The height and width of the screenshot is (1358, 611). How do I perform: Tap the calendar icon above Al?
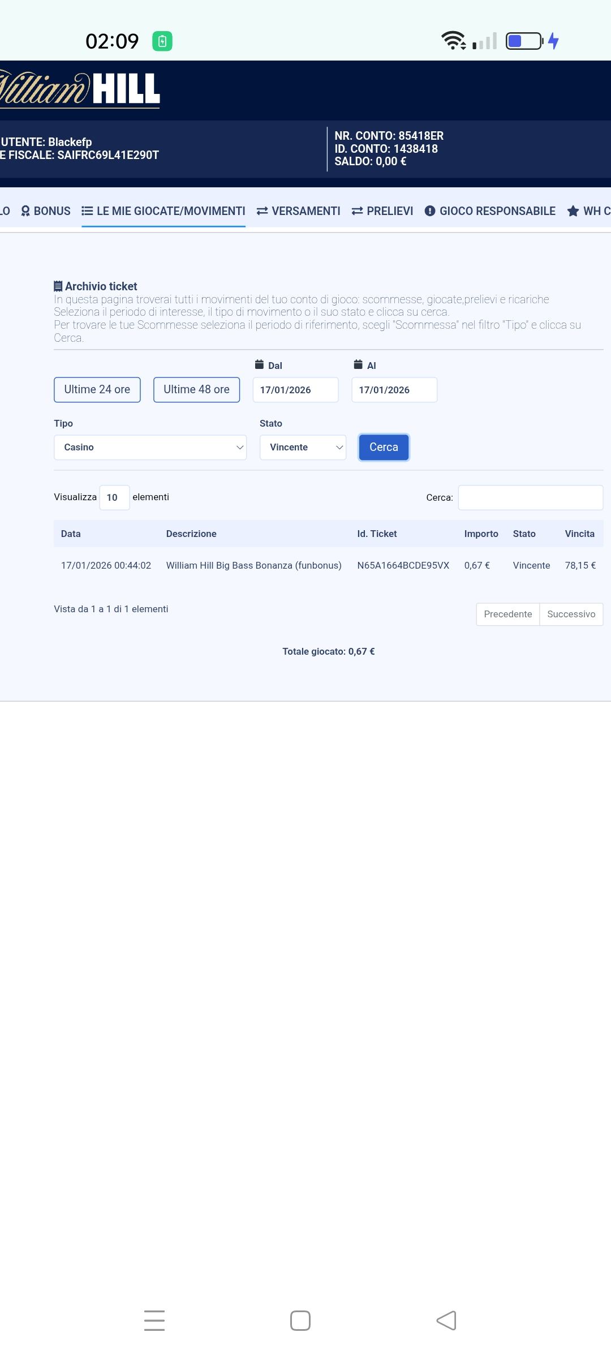[358, 364]
